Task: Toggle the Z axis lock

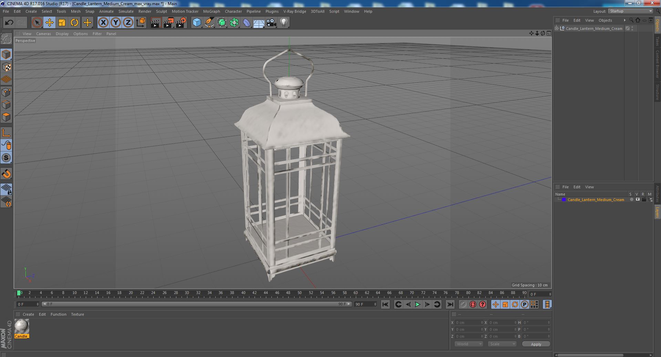Action: tap(128, 23)
